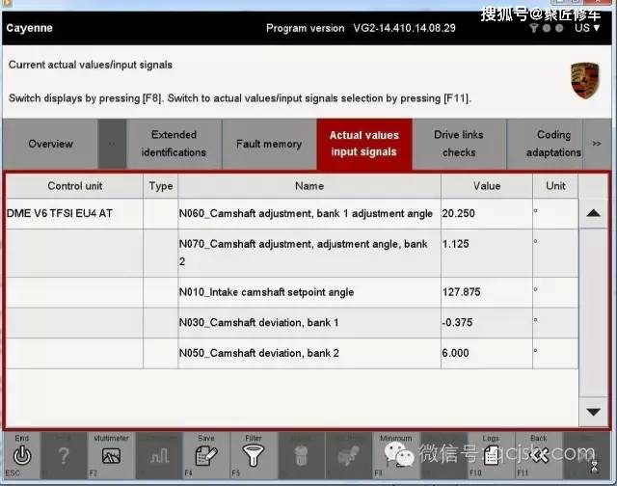Click the scrollbar up arrow
Viewport: 617px width, 486px height.
tap(594, 214)
